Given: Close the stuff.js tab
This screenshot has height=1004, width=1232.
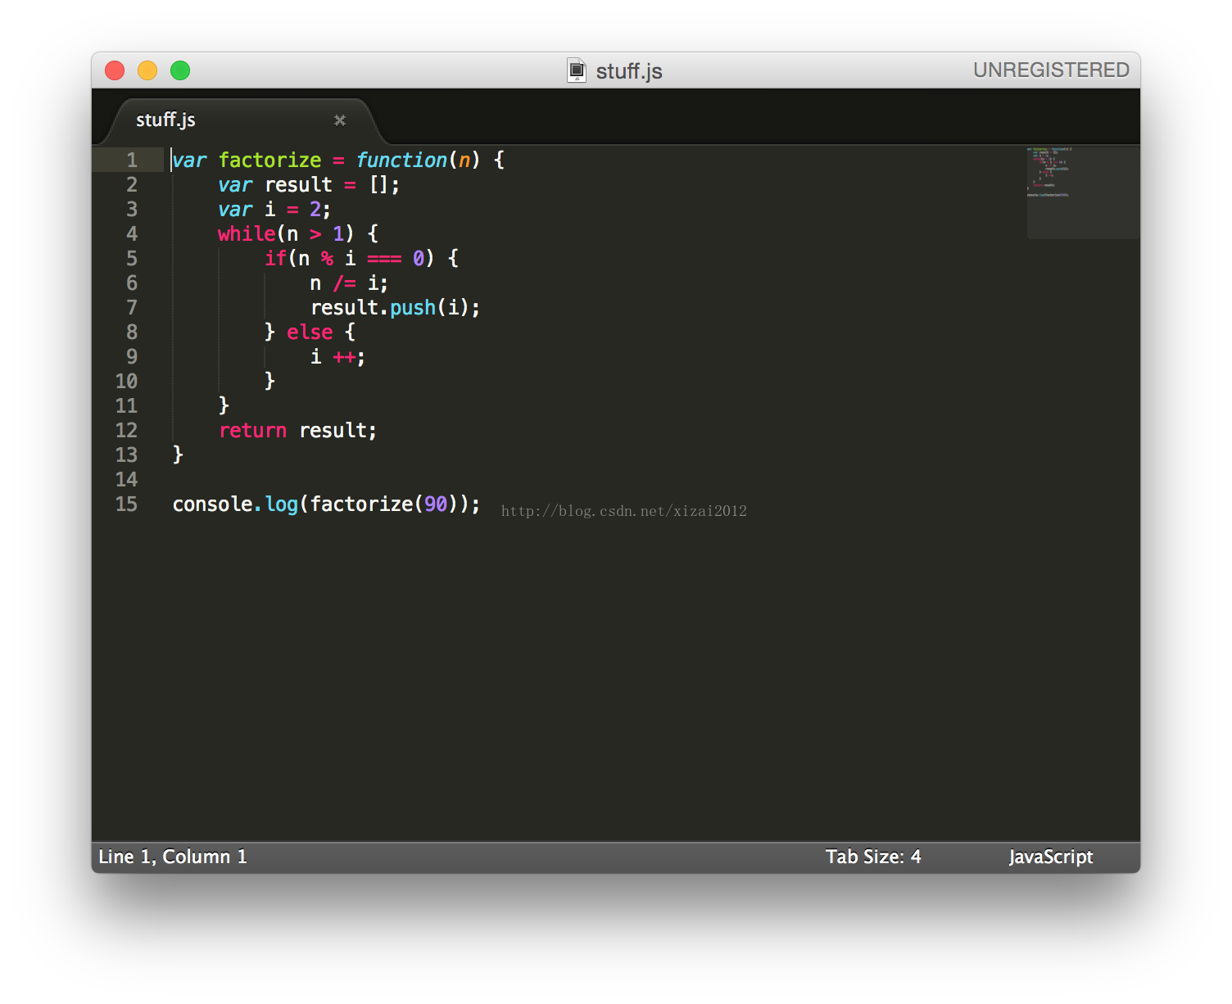Looking at the screenshot, I should pyautogui.click(x=340, y=120).
